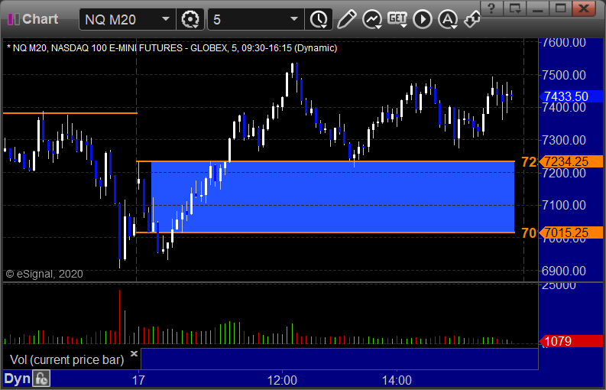Maximize the chart window

[560, 8]
